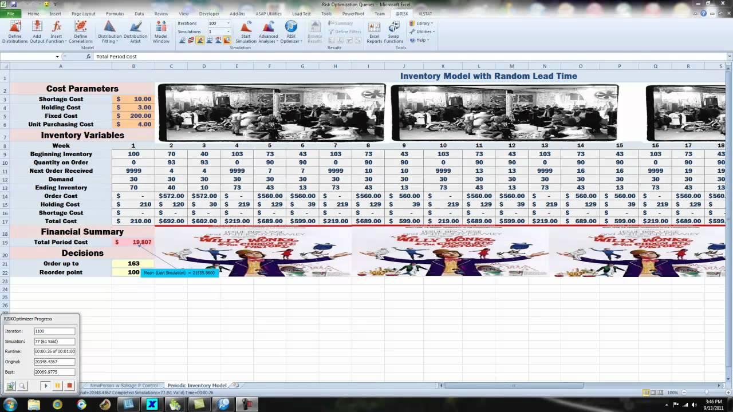Open the Insert Function menu button

pyautogui.click(x=56, y=32)
